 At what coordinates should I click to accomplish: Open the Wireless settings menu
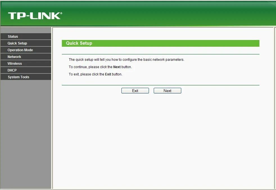coord(26,63)
